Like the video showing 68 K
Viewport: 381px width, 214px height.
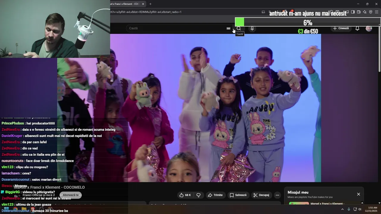click(x=185, y=195)
